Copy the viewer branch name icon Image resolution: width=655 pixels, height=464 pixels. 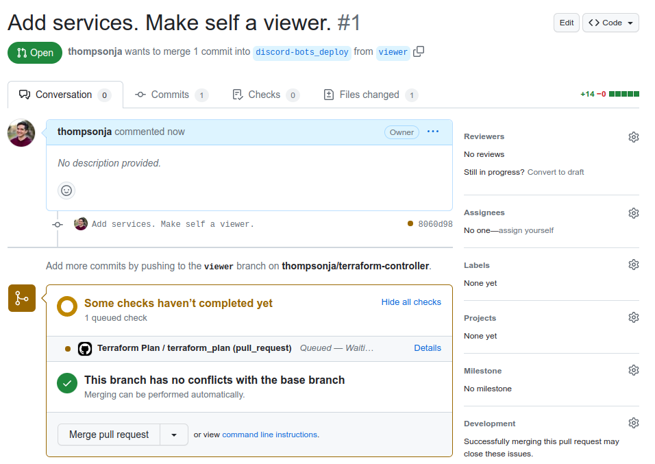[419, 51]
